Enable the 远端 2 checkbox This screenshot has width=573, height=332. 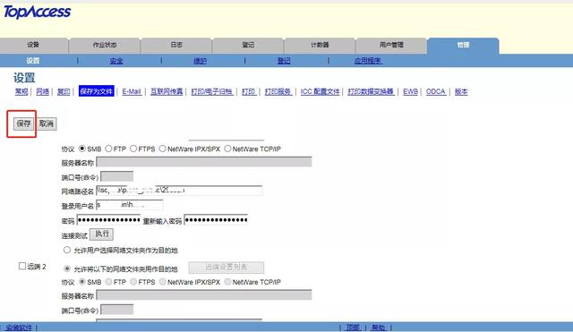tap(22, 266)
